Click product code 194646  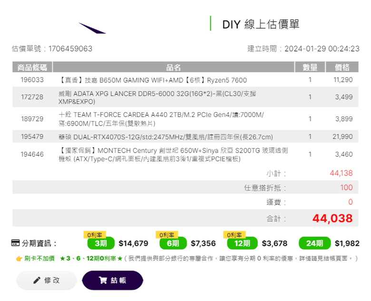point(32,154)
